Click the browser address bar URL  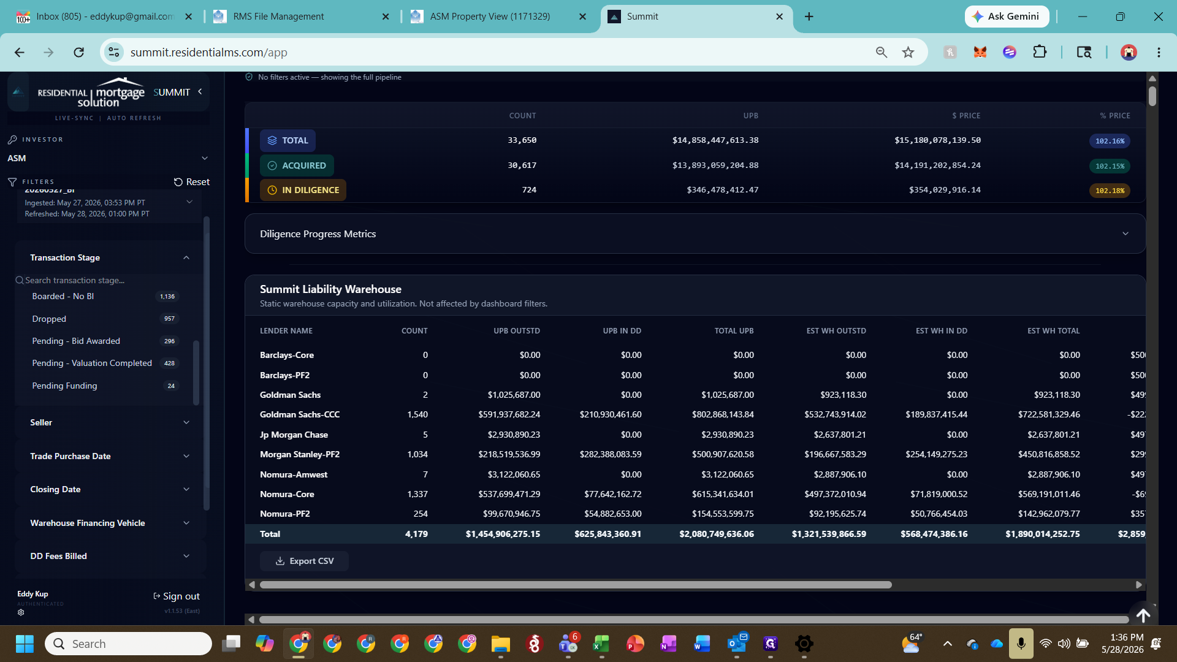point(209,52)
